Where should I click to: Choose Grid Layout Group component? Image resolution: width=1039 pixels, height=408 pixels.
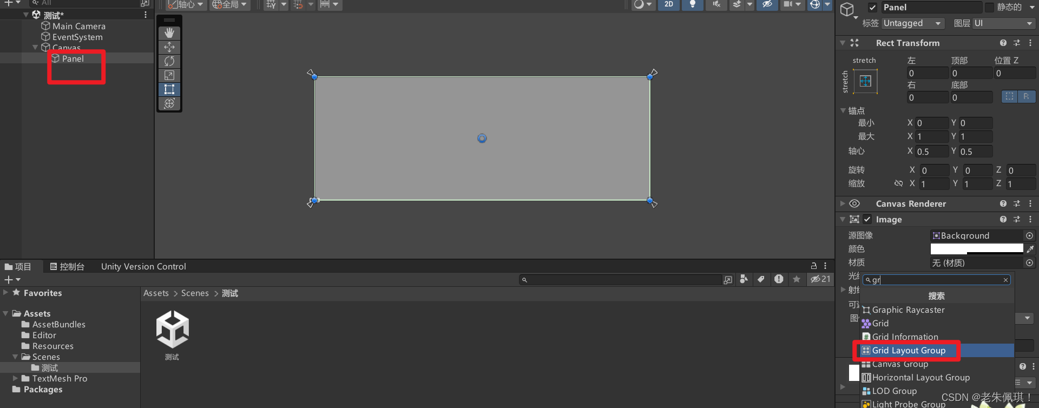937,350
